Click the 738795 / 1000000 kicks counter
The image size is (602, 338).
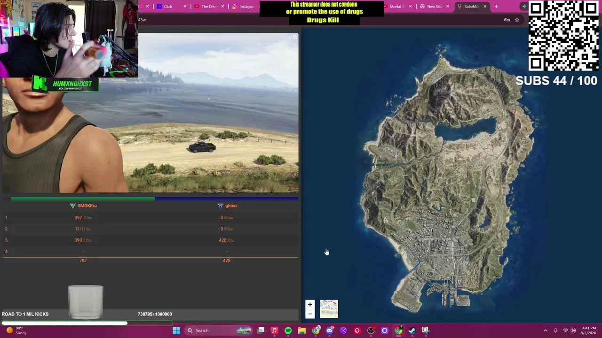pyautogui.click(x=155, y=314)
